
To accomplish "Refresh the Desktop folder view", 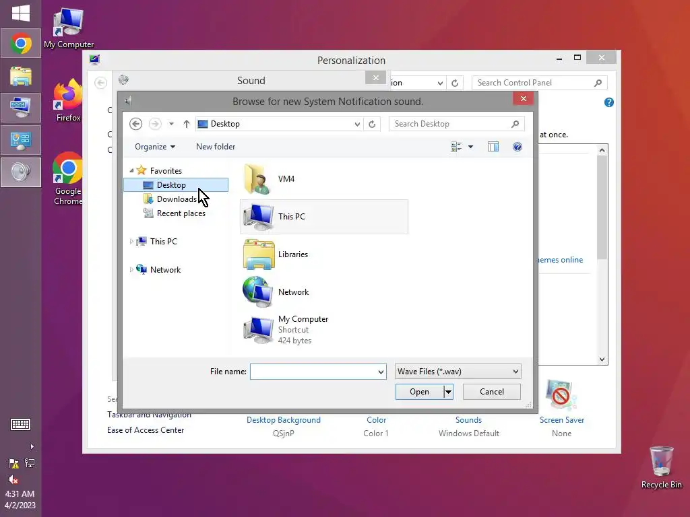I will 372,125.
